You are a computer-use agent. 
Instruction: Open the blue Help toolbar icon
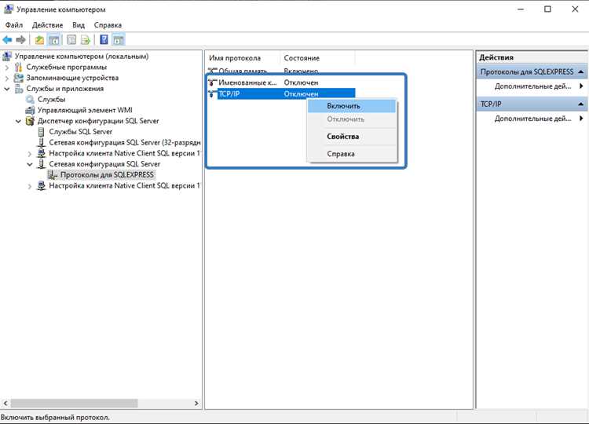pyautogui.click(x=104, y=40)
